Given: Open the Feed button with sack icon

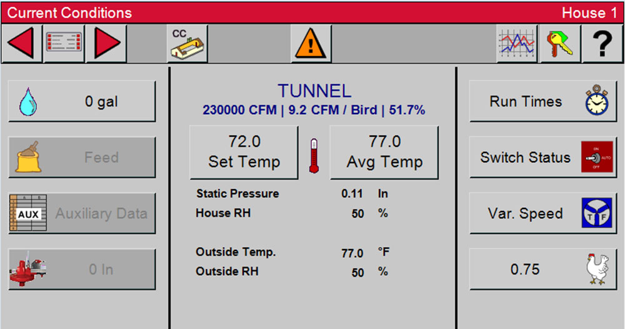Looking at the screenshot, I should (x=82, y=157).
